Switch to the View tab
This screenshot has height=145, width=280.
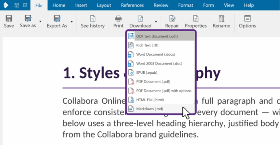tap(229, 5)
